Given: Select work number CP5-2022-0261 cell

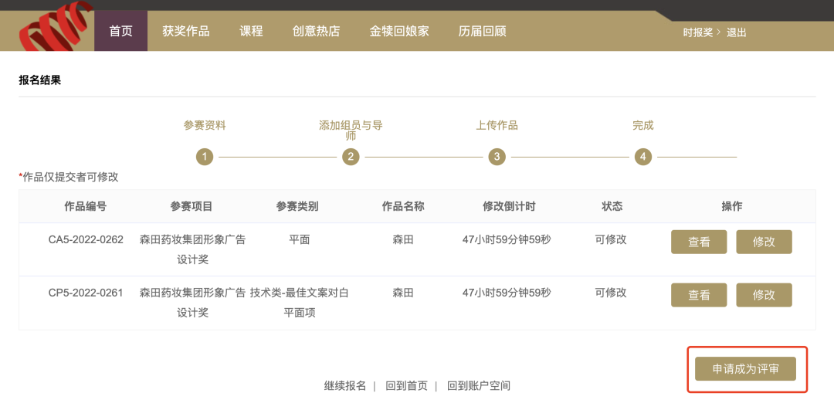Looking at the screenshot, I should click(x=86, y=293).
